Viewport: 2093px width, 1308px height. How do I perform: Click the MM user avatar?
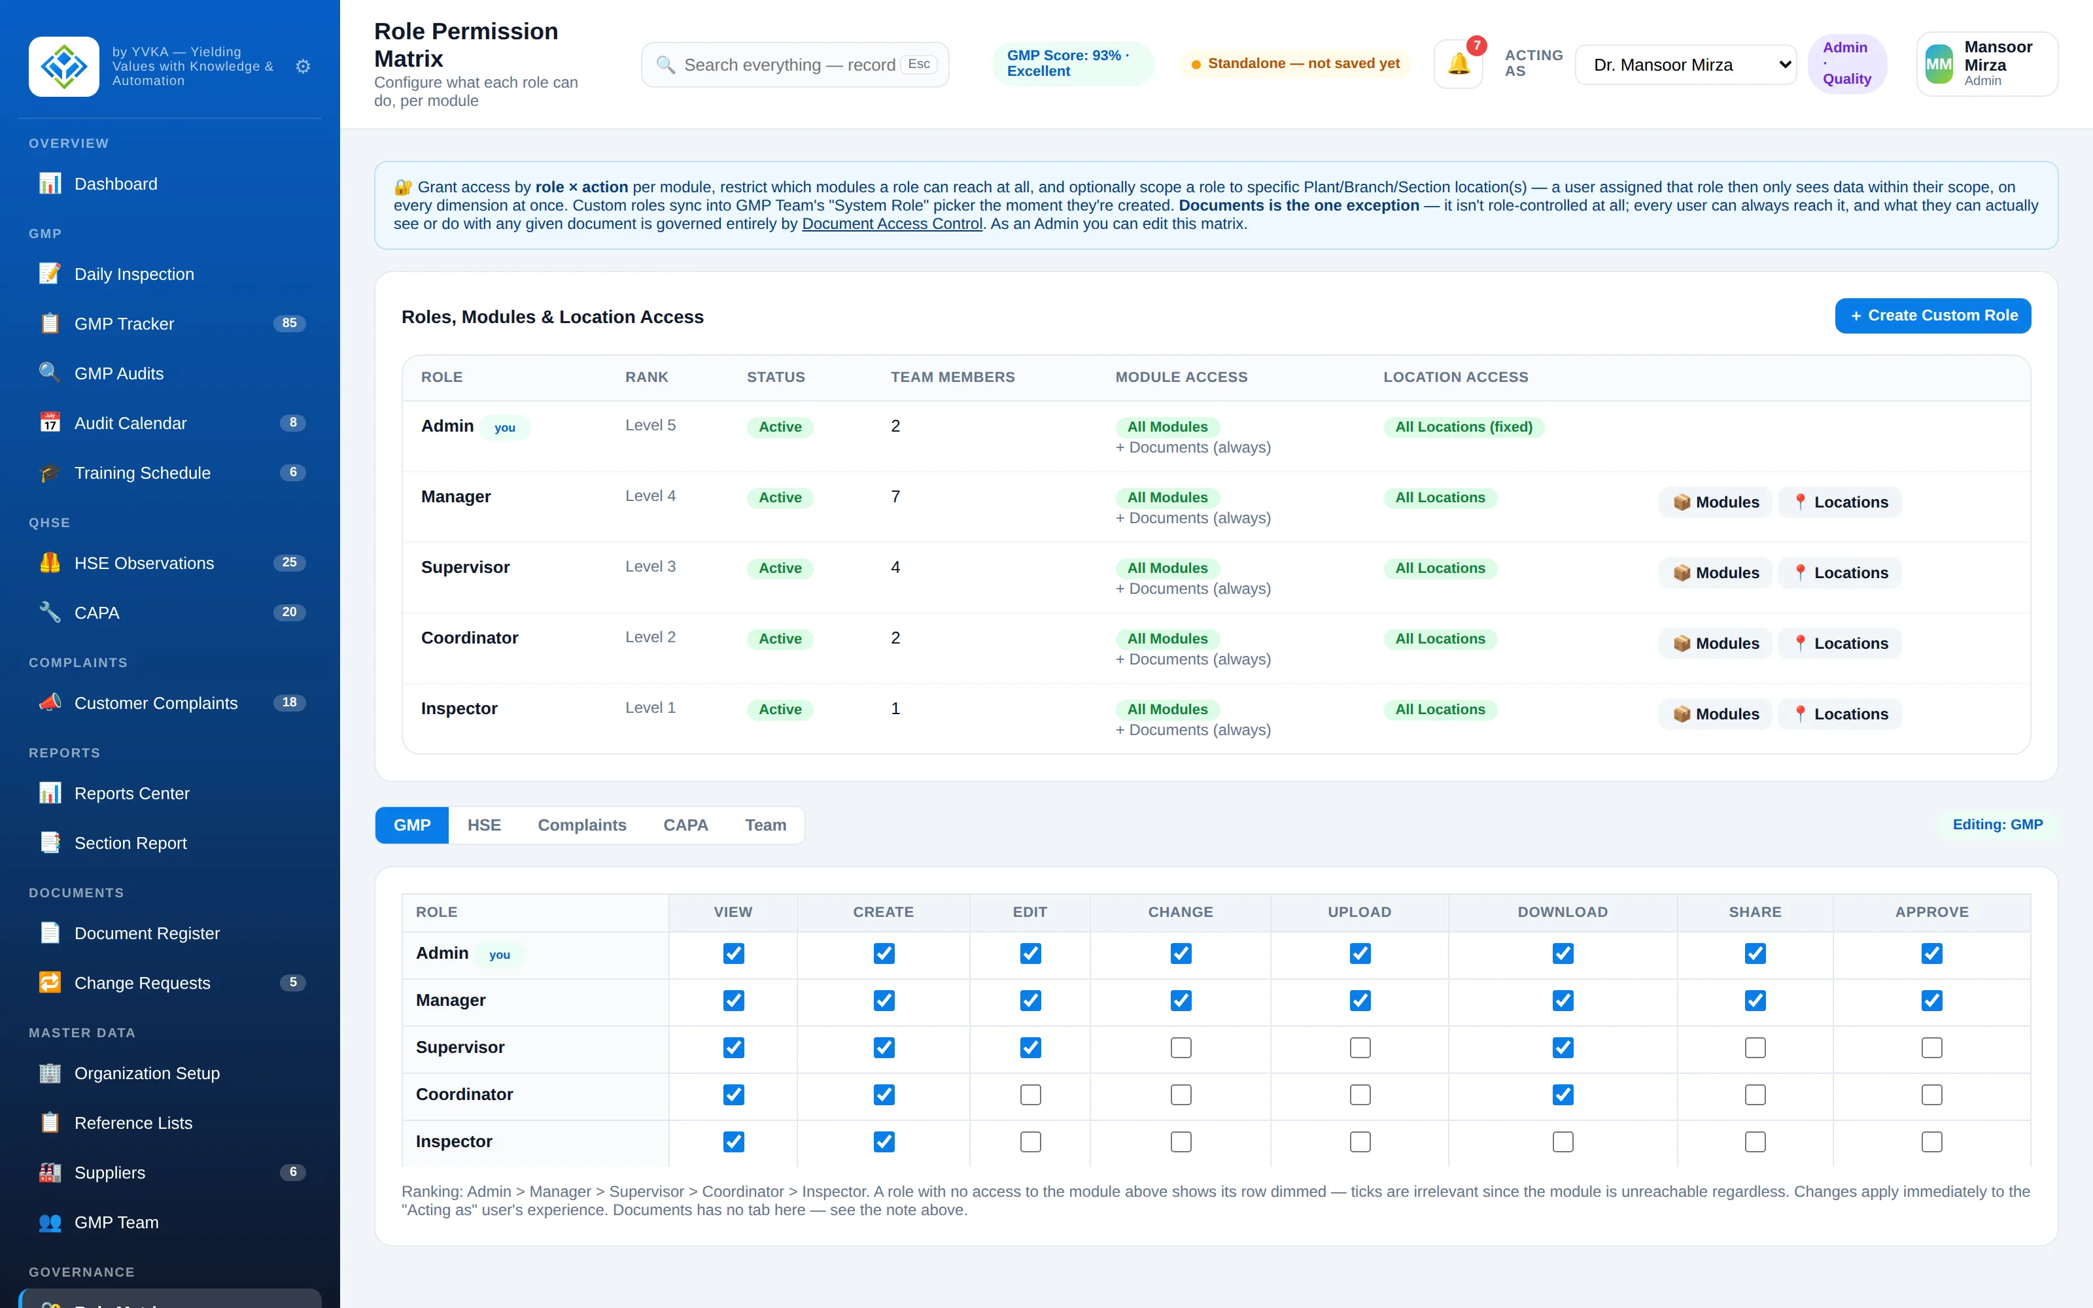[1939, 64]
